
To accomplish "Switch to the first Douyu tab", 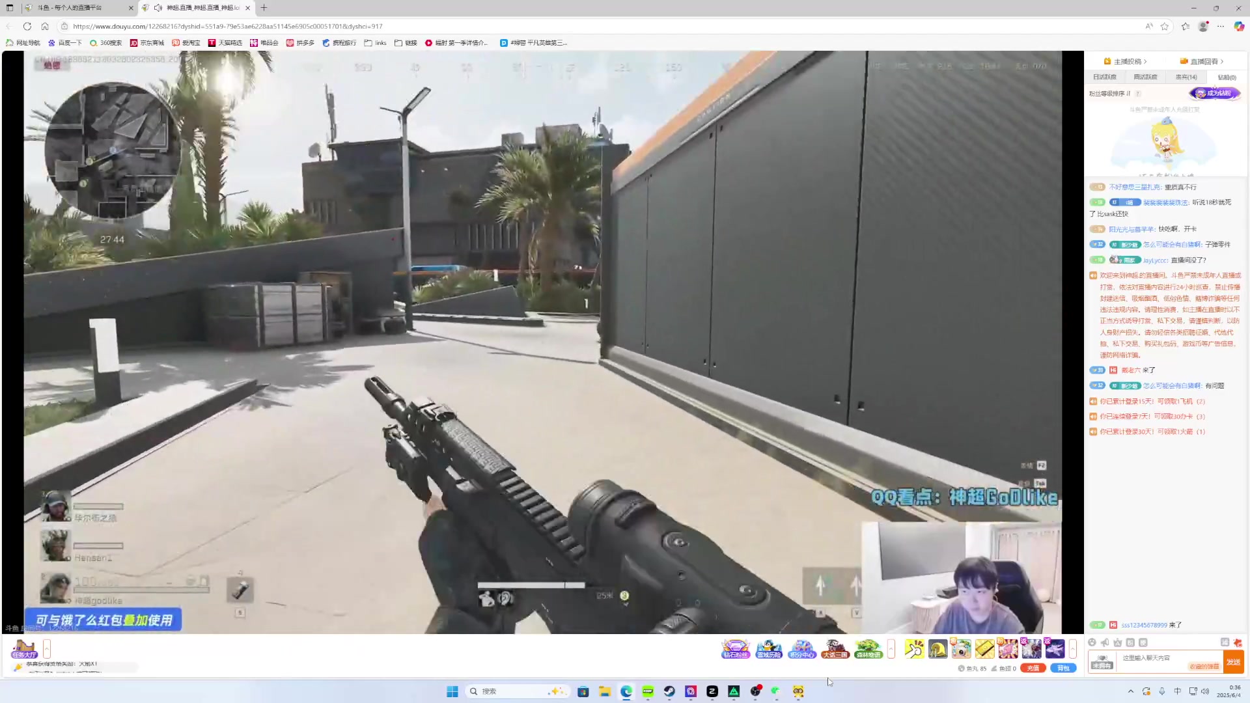I will [x=78, y=8].
